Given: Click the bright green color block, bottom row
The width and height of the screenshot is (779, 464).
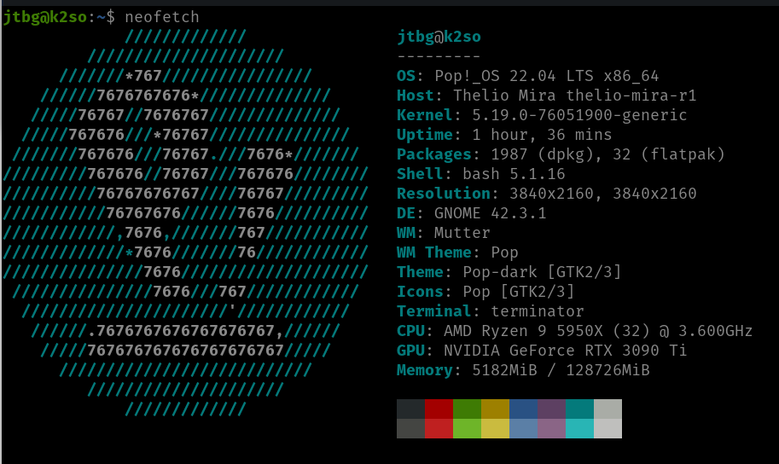Looking at the screenshot, I should (x=467, y=428).
